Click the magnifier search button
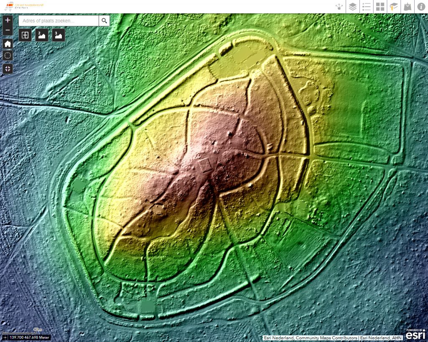This screenshot has width=428, height=342. coord(104,21)
